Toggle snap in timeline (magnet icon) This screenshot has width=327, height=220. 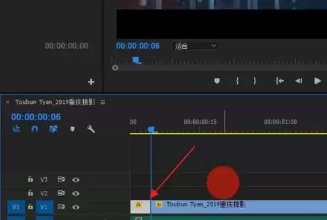34,129
